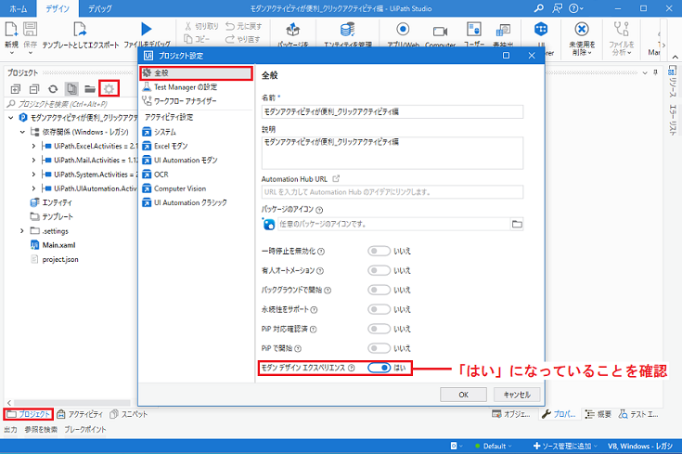Click the App/Web recorder icon
Image resolution: width=682 pixels, height=454 pixels.
[x=403, y=29]
